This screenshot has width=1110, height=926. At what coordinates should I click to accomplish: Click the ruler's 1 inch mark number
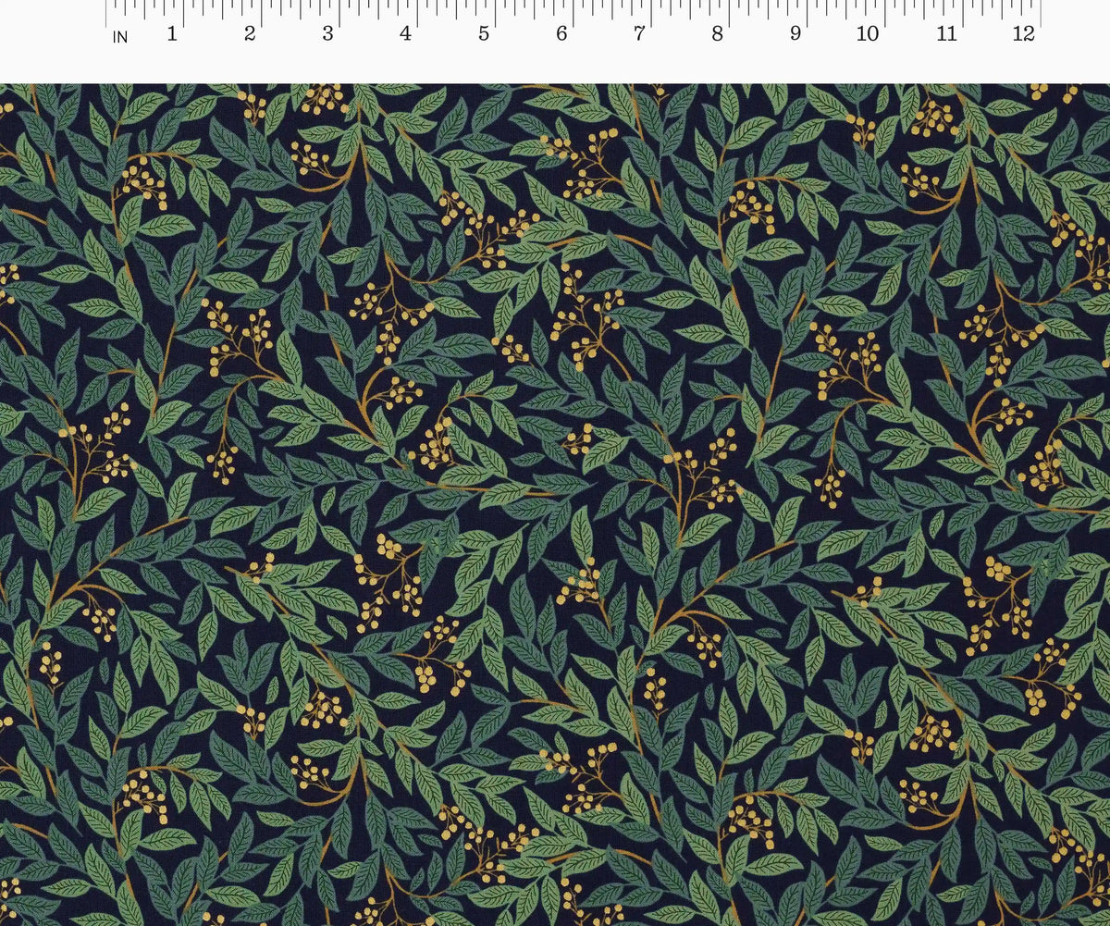coord(171,34)
